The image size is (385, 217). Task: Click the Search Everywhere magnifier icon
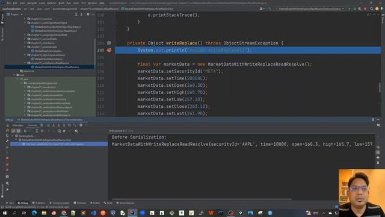[372, 8]
